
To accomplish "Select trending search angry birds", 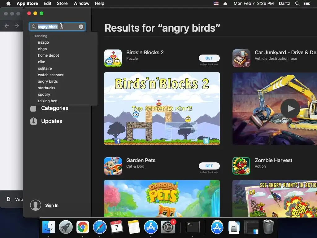I will click(48, 81).
